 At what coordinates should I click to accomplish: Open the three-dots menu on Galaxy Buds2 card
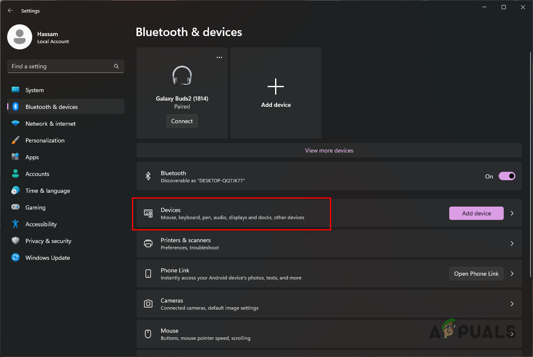219,57
